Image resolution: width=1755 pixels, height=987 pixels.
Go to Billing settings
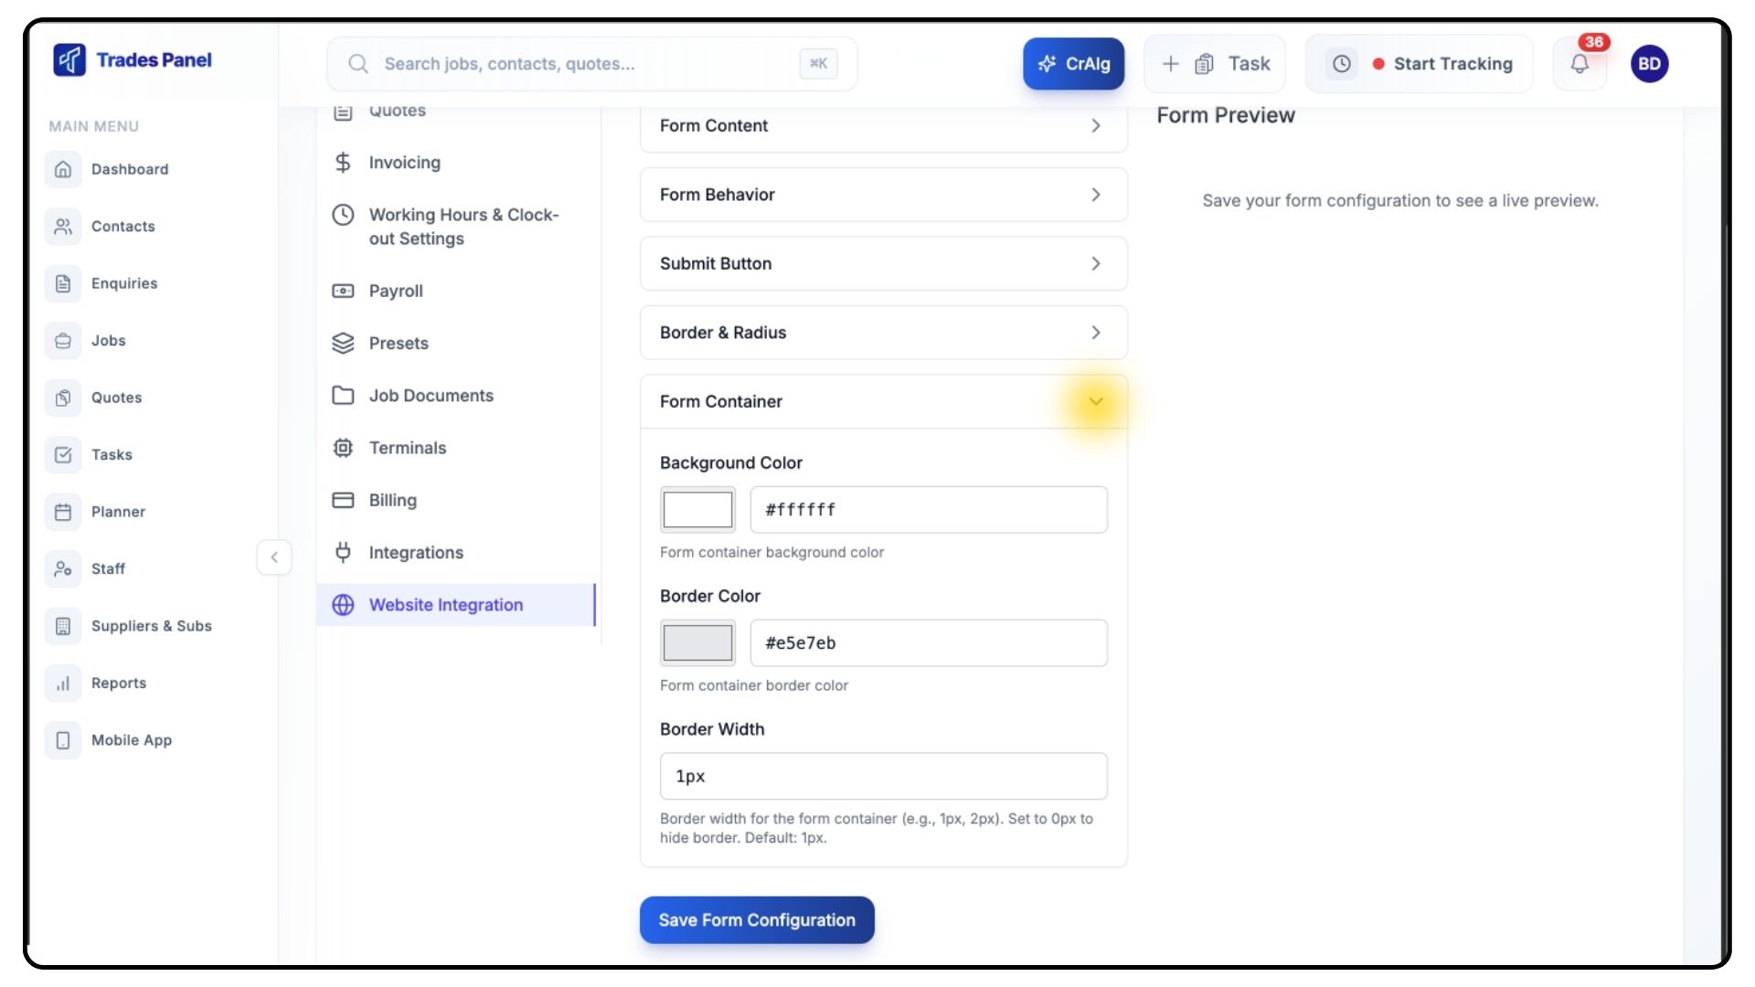pyautogui.click(x=392, y=500)
